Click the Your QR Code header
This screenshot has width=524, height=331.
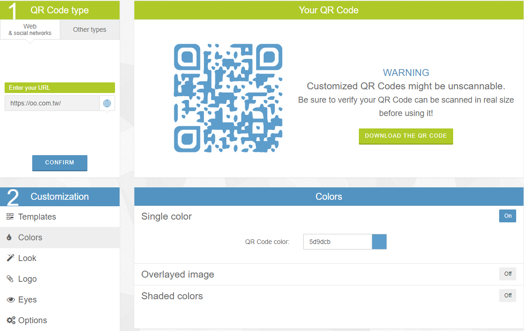329,10
